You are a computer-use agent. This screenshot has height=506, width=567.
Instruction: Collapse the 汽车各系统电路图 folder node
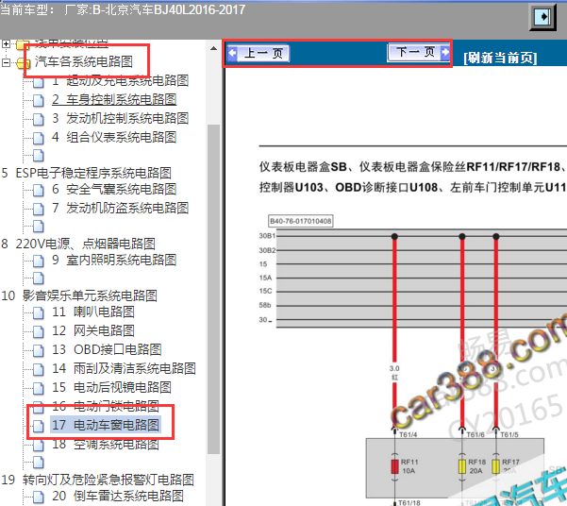(x=6, y=62)
